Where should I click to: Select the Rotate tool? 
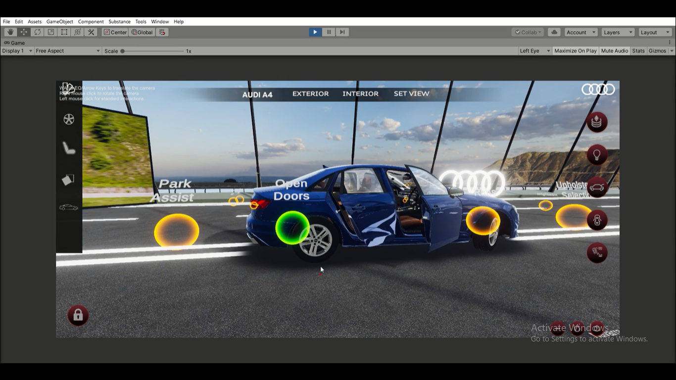[x=37, y=32]
